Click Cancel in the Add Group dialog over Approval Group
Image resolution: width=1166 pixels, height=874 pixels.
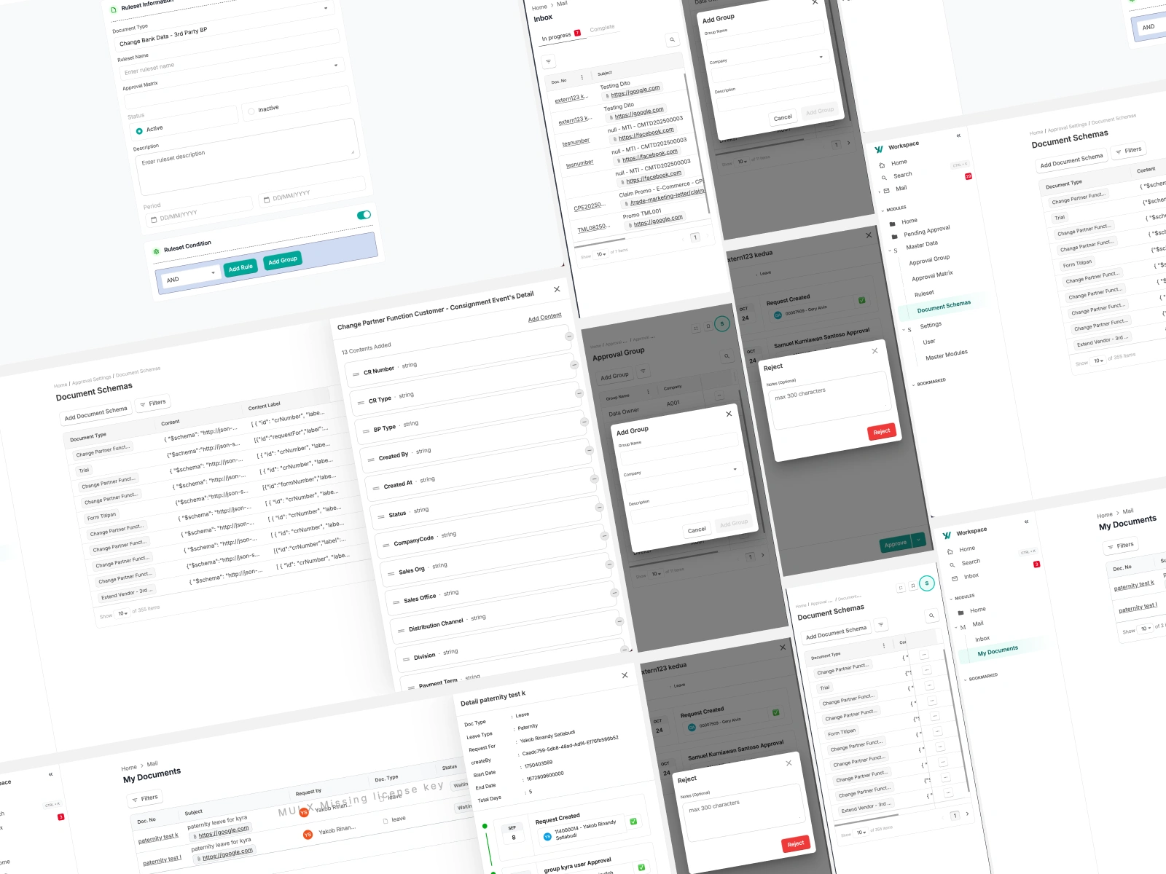tap(697, 529)
